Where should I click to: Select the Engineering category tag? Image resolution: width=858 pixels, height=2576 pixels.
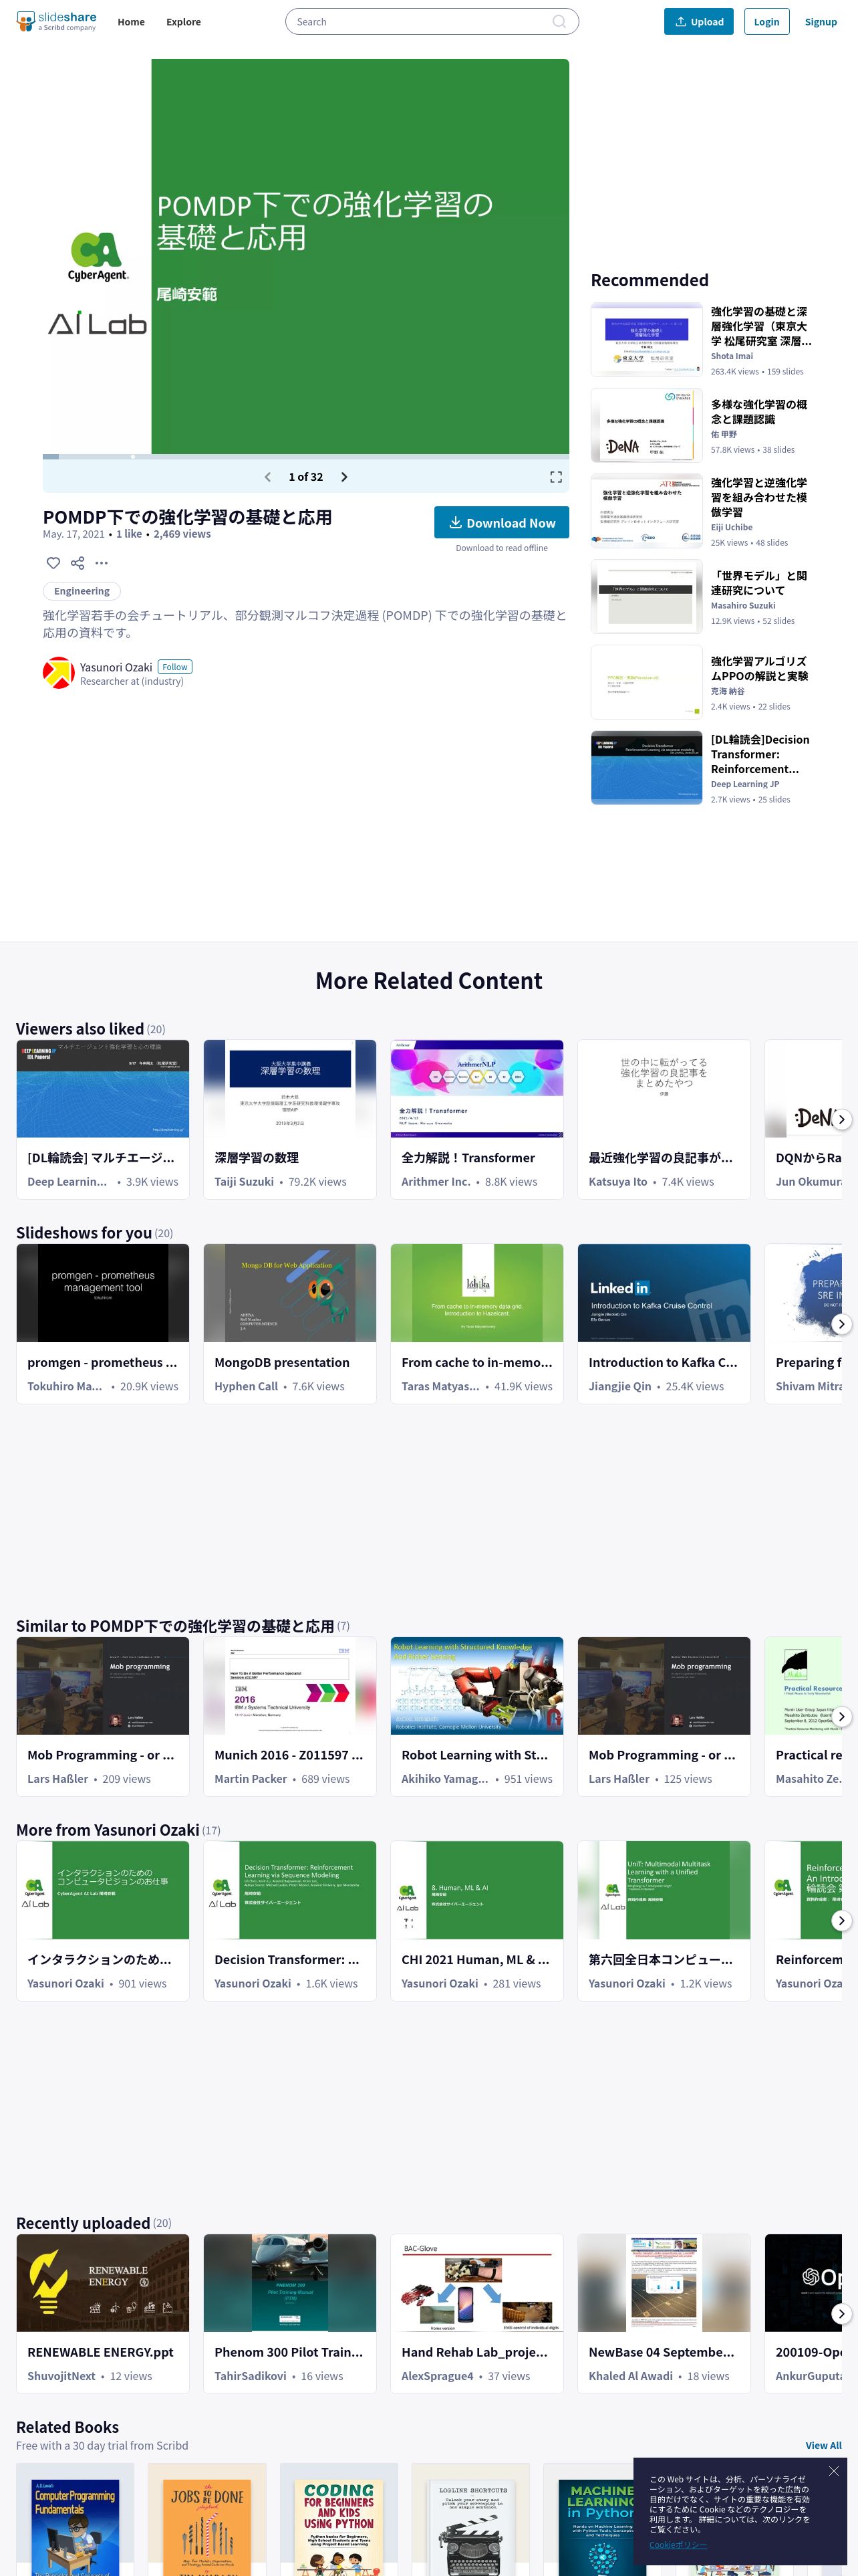tap(82, 591)
